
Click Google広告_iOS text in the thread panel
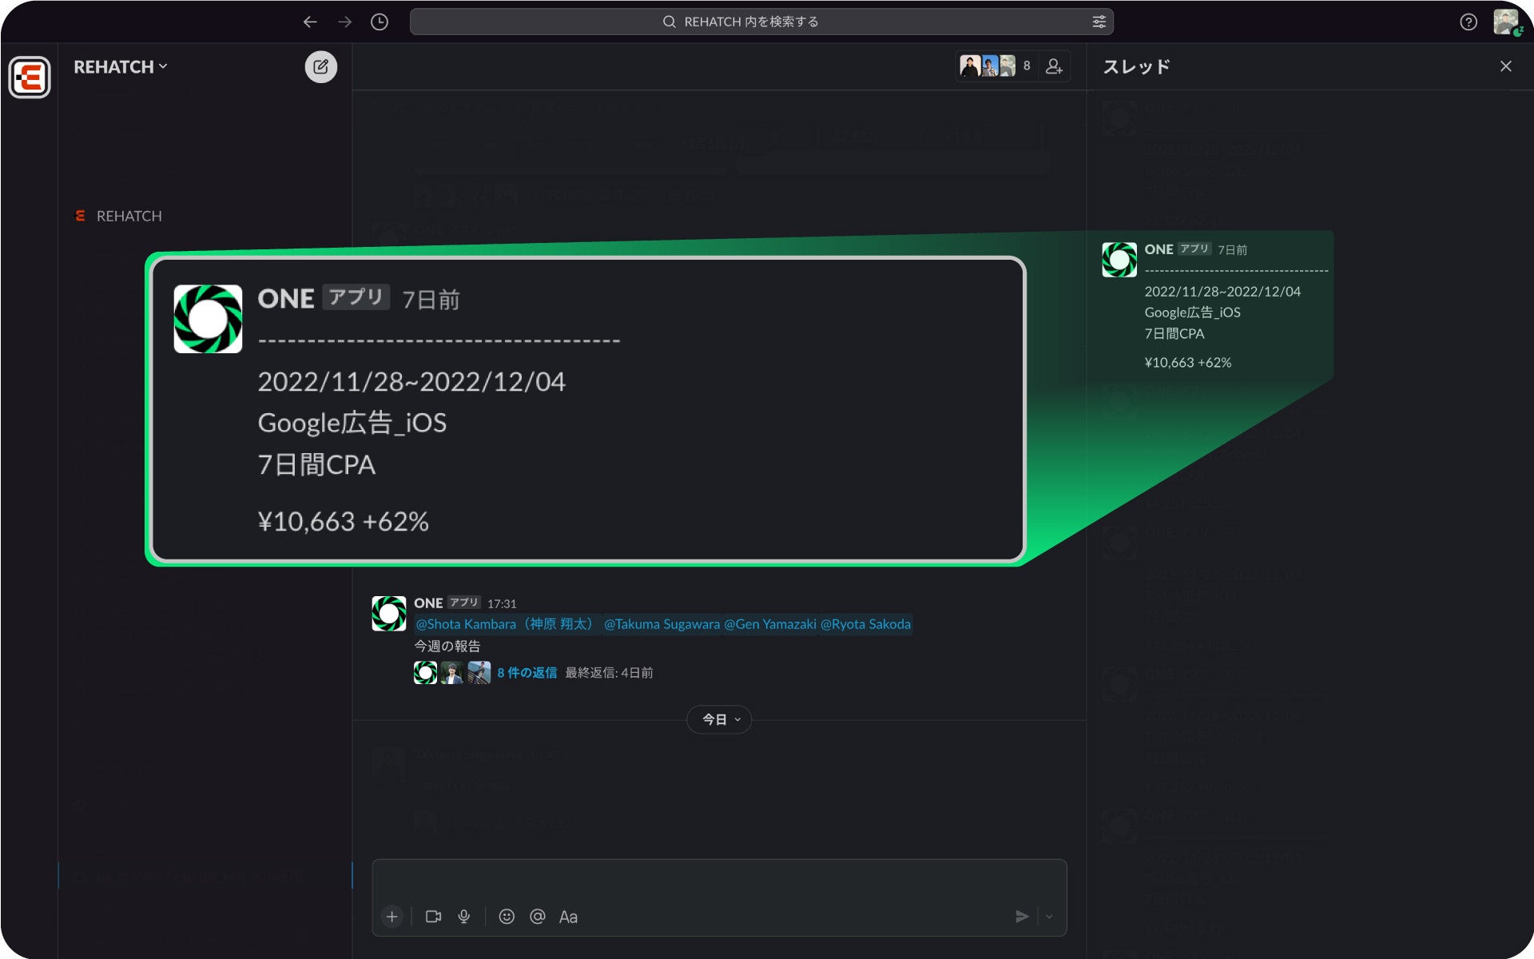[1192, 312]
